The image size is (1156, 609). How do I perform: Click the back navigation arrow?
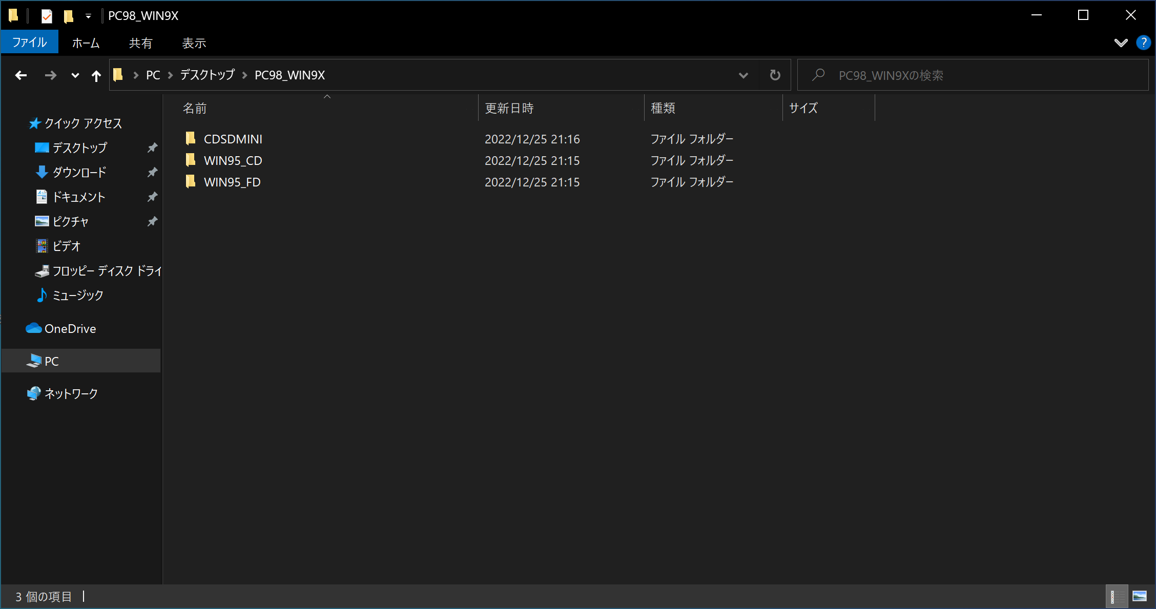(x=21, y=76)
